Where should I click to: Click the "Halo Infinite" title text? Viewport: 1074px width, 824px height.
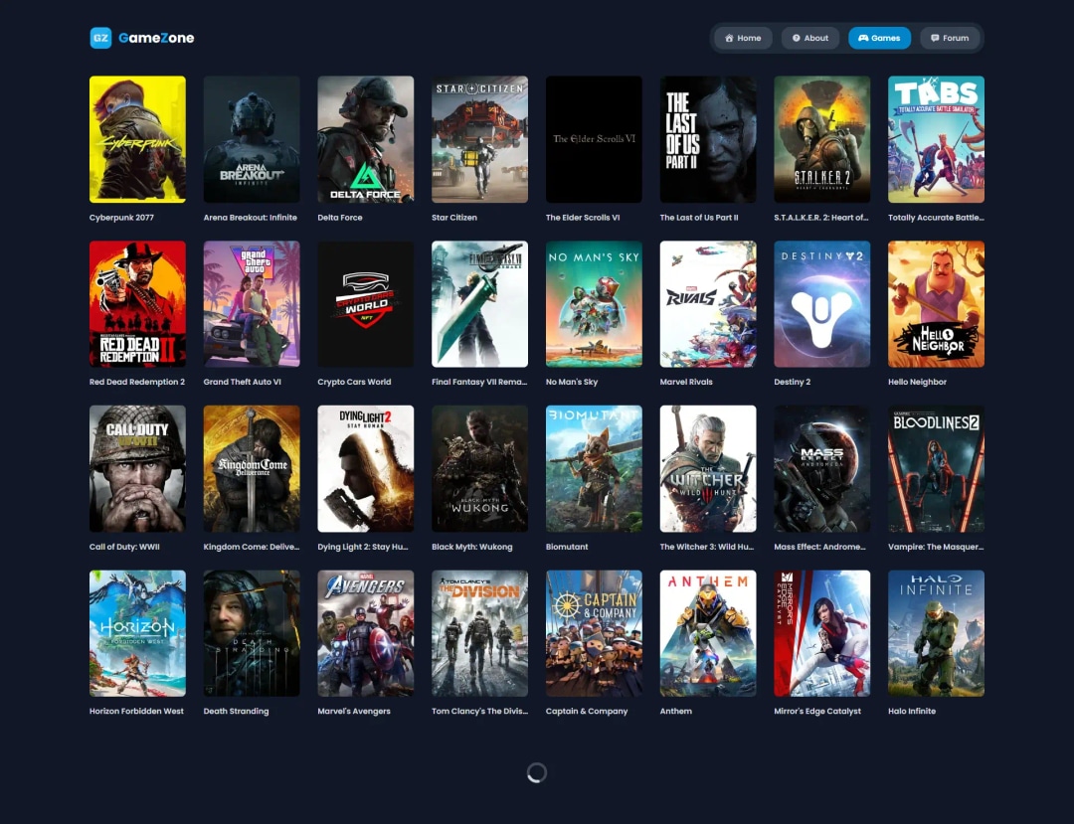(912, 711)
